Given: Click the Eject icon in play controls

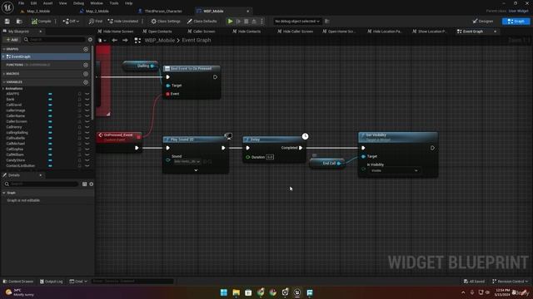Looking at the screenshot, I should pos(254,22).
